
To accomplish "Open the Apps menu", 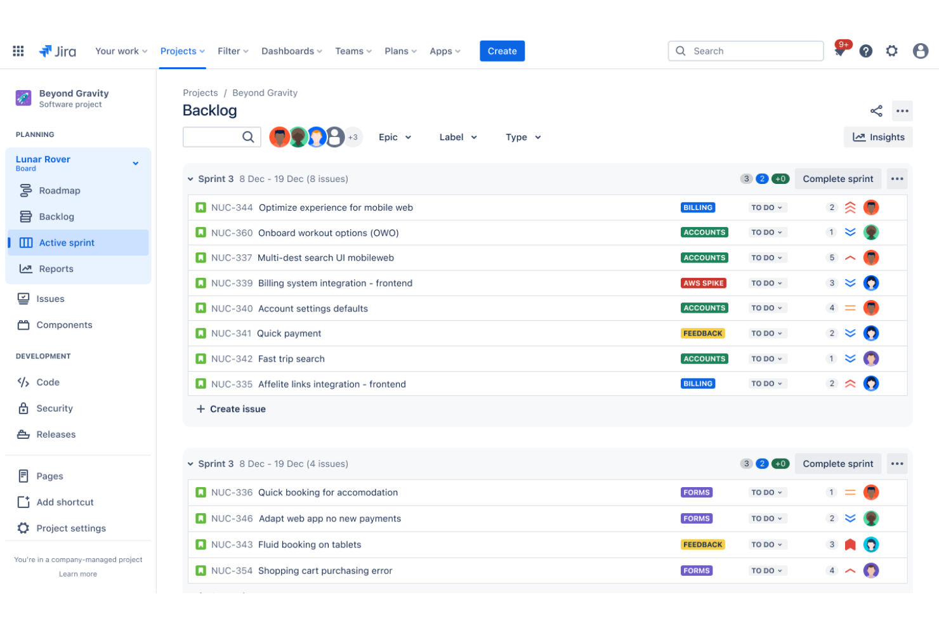I will pos(445,51).
